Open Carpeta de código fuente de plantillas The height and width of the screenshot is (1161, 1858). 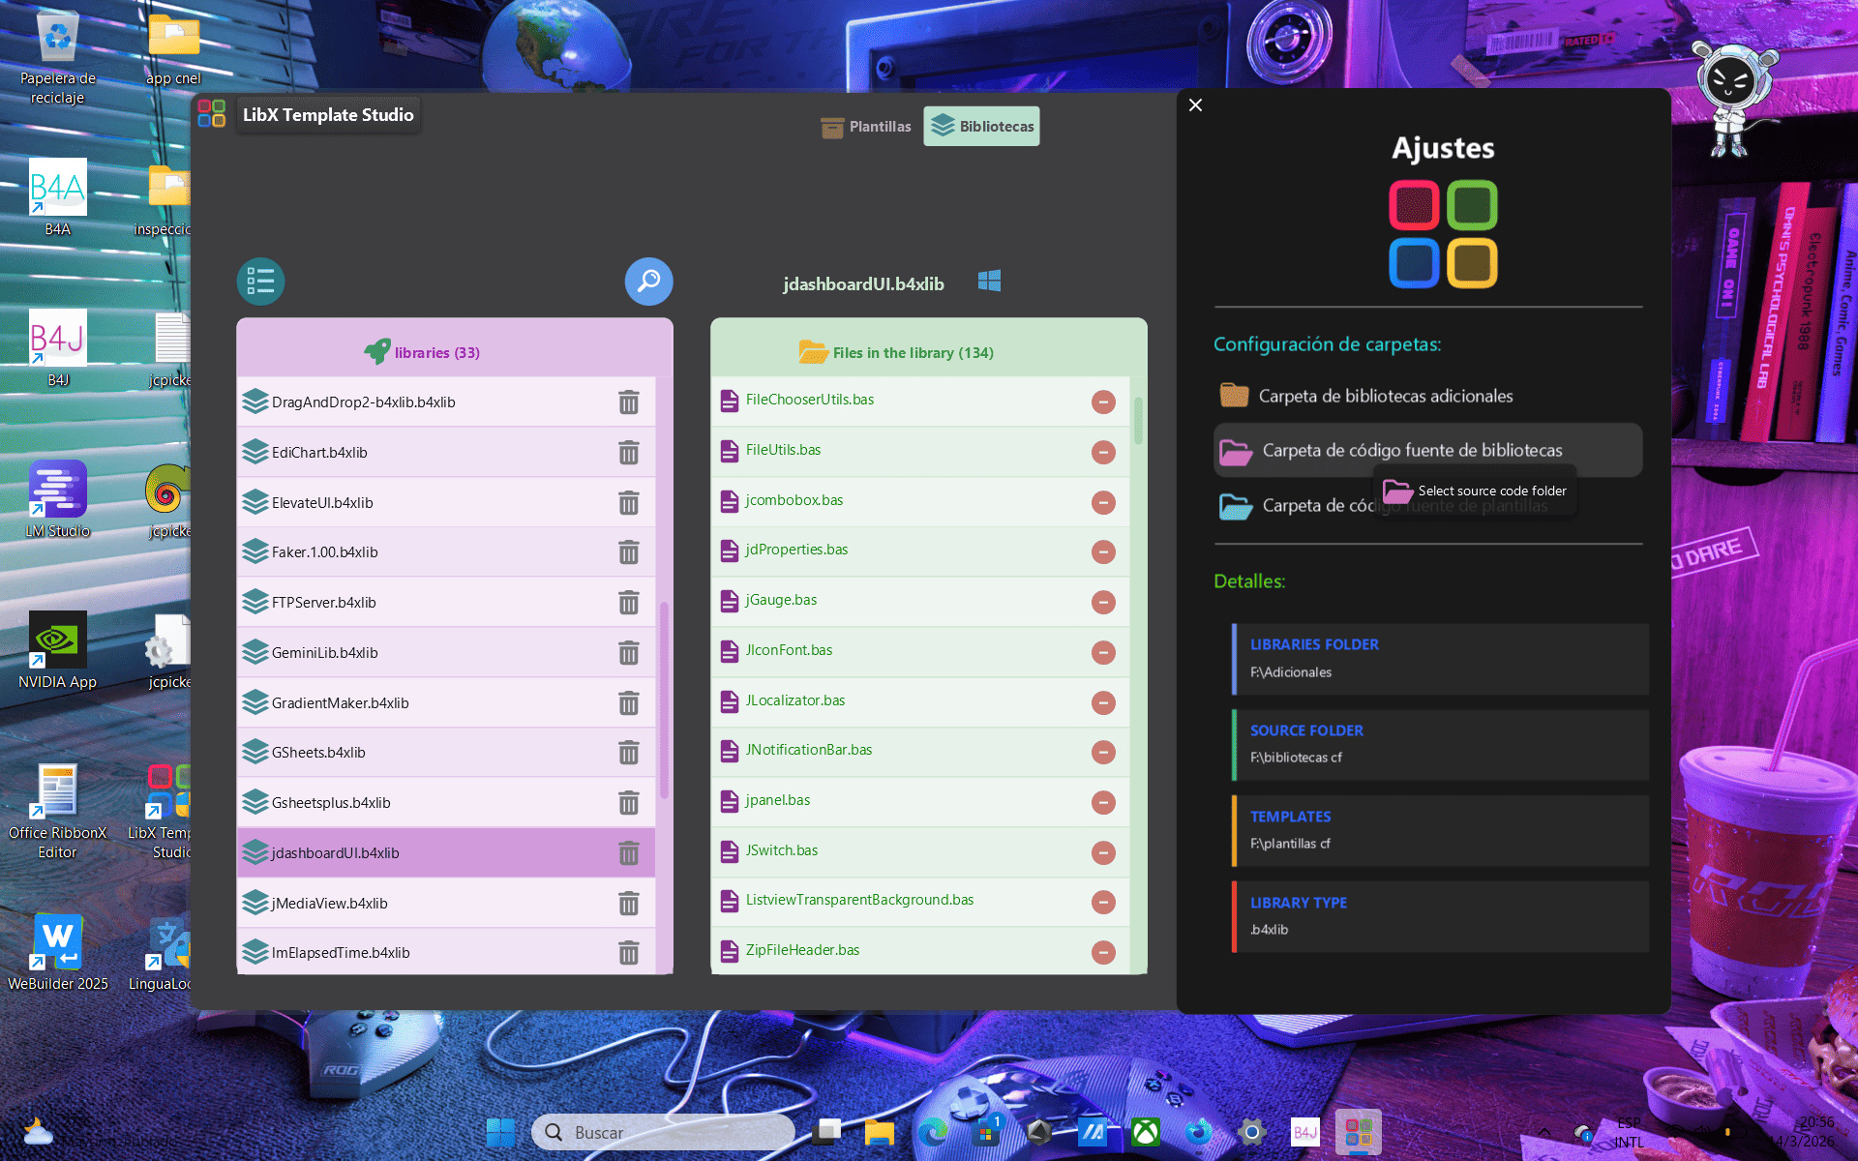[x=1236, y=505]
